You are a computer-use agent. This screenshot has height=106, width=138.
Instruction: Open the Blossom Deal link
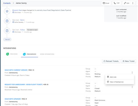coord(17,10)
